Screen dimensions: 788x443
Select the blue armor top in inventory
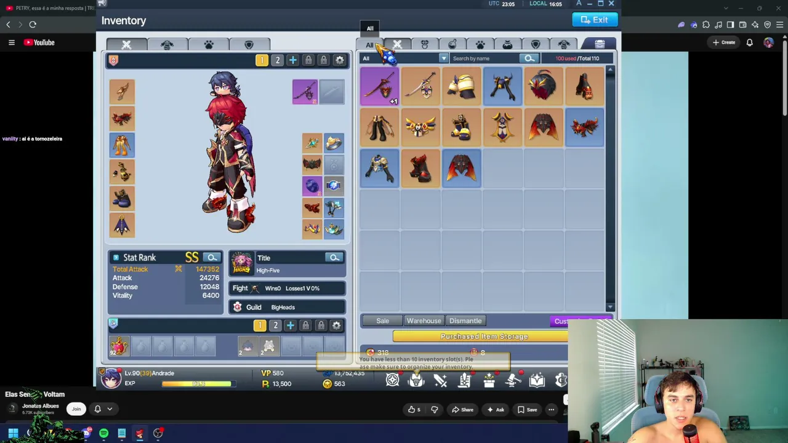(x=379, y=169)
